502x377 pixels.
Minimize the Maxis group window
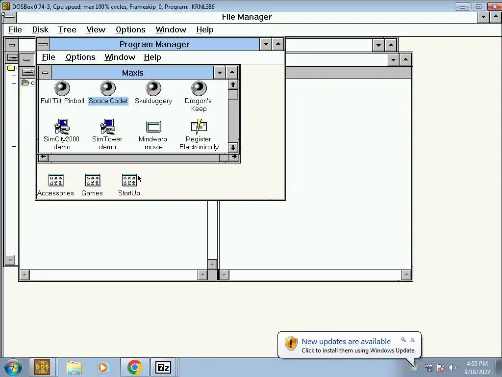click(x=220, y=73)
